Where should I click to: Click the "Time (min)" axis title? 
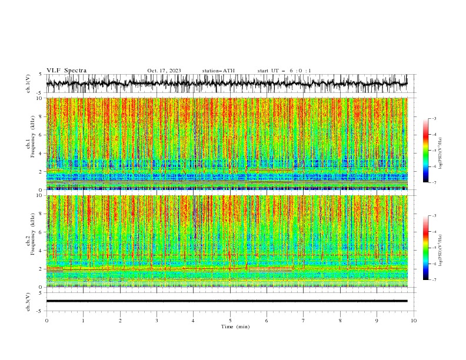(235, 326)
